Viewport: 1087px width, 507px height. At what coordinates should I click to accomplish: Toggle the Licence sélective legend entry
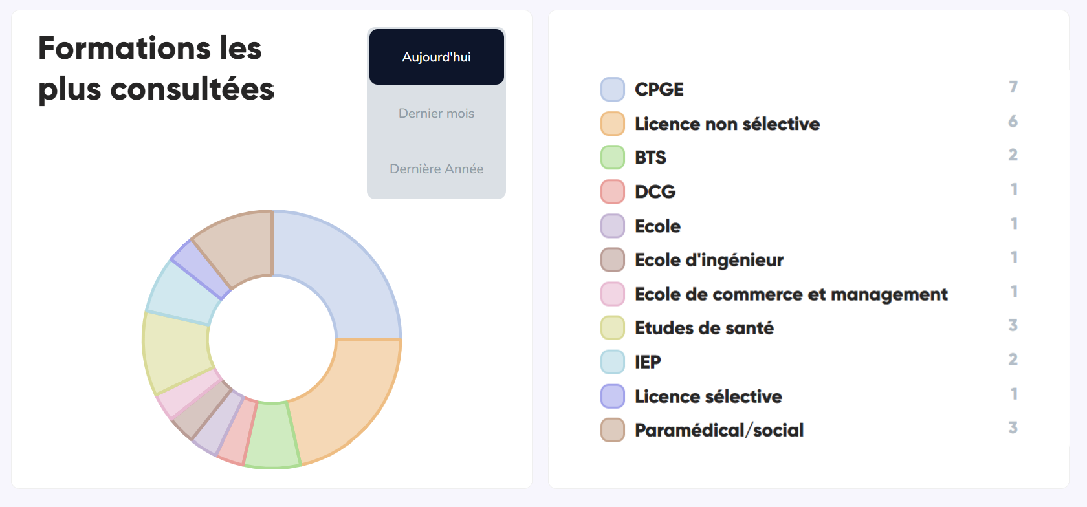(708, 396)
